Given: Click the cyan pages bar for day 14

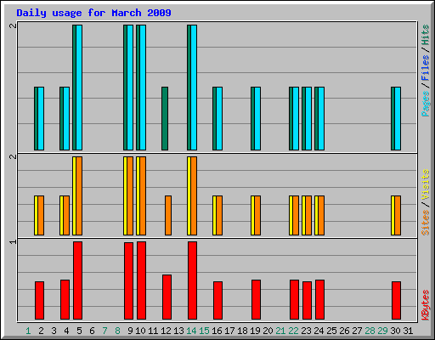Looking at the screenshot, I should tap(194, 88).
